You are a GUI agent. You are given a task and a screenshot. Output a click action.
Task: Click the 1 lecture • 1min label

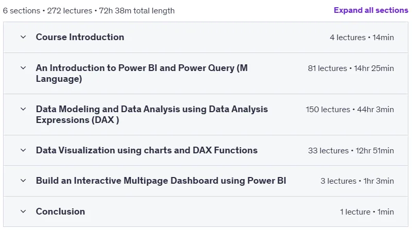click(367, 212)
